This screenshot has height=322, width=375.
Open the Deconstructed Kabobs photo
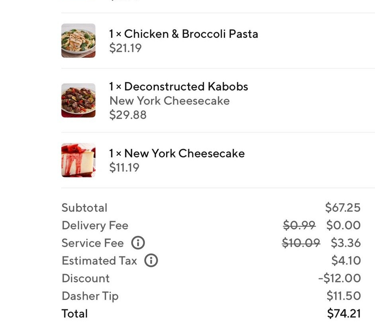click(x=78, y=100)
